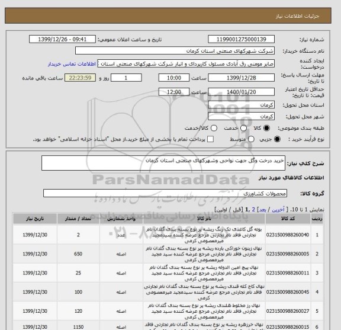The height and width of the screenshot is (330, 341).
Task: Click product code 0231500988260045
Action: tap(288, 292)
